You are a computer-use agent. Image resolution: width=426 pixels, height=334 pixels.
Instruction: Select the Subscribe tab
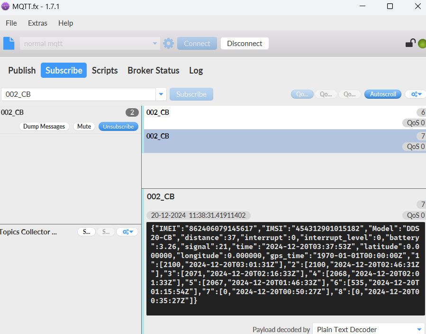click(x=64, y=70)
